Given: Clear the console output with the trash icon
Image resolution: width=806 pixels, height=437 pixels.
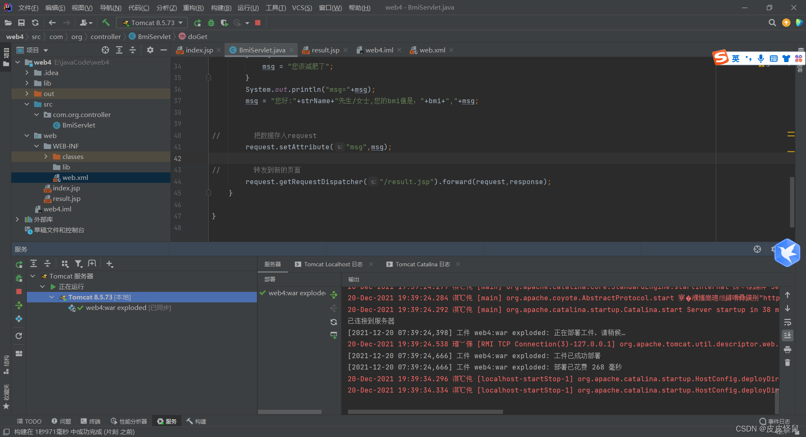Looking at the screenshot, I should click(788, 363).
